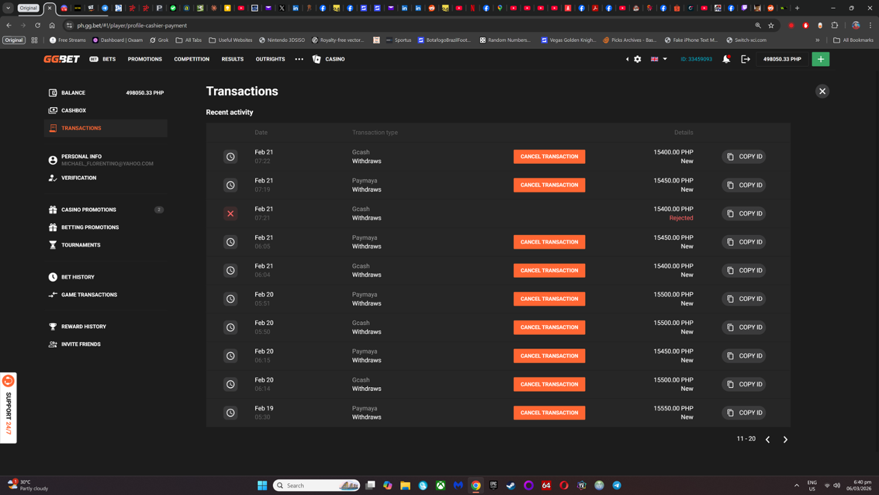The image size is (879, 495).
Task: Open Bet History in sidebar
Action: 78,277
